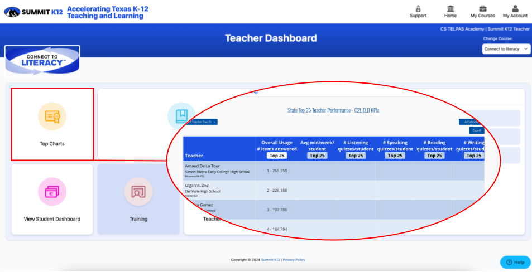Select Top 25 under Listening quizzes
The width and height of the screenshot is (532, 272).
[356, 156]
